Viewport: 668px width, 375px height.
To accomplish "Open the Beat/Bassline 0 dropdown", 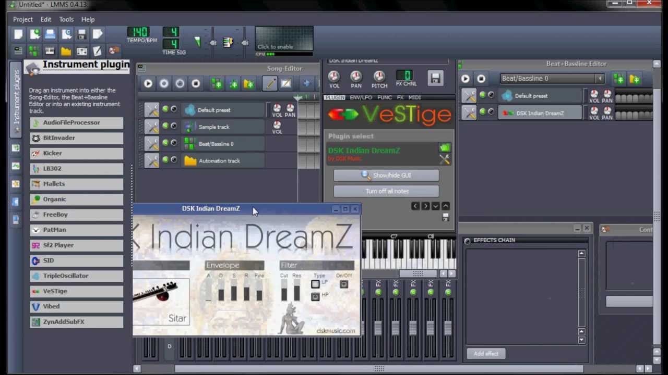I will click(600, 79).
